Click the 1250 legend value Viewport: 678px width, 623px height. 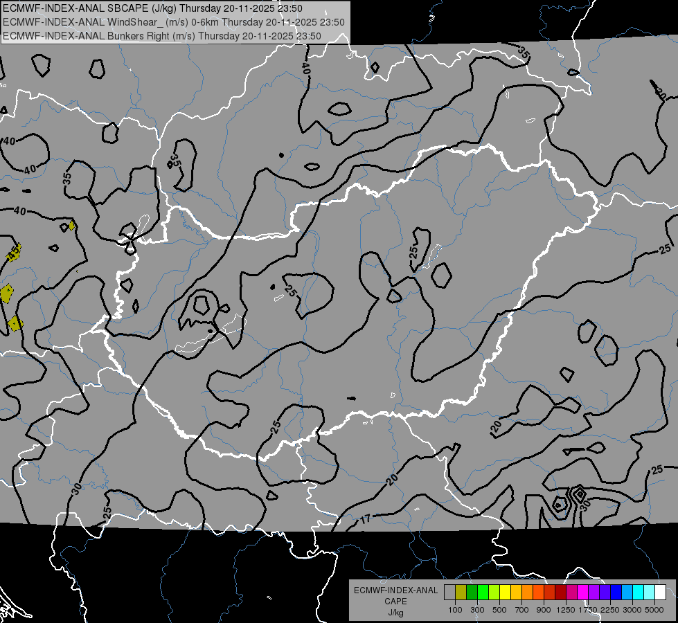566,610
